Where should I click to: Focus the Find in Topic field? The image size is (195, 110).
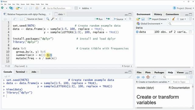(x=180, y=82)
